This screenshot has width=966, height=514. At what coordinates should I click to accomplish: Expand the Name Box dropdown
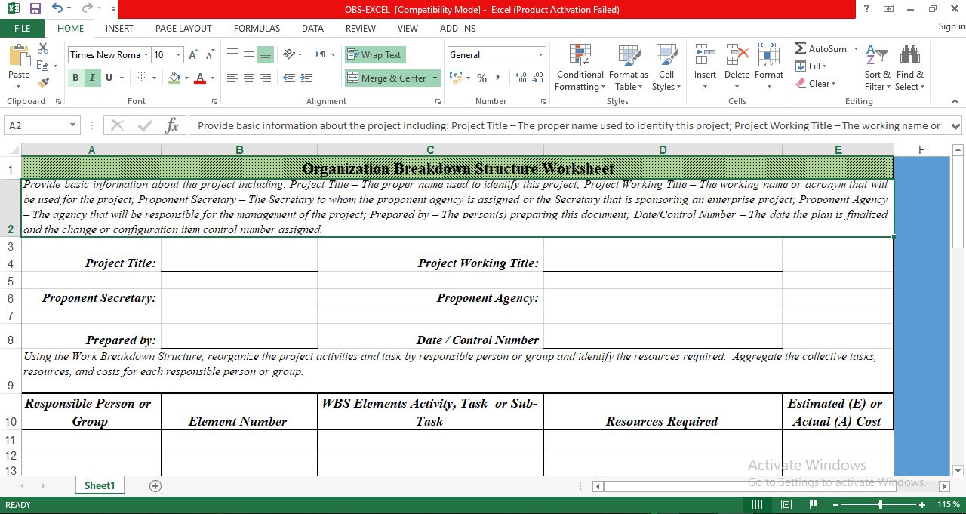click(x=72, y=125)
